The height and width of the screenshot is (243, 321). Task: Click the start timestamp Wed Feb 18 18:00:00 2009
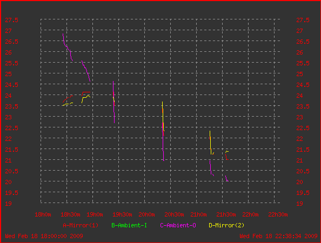[44, 236]
